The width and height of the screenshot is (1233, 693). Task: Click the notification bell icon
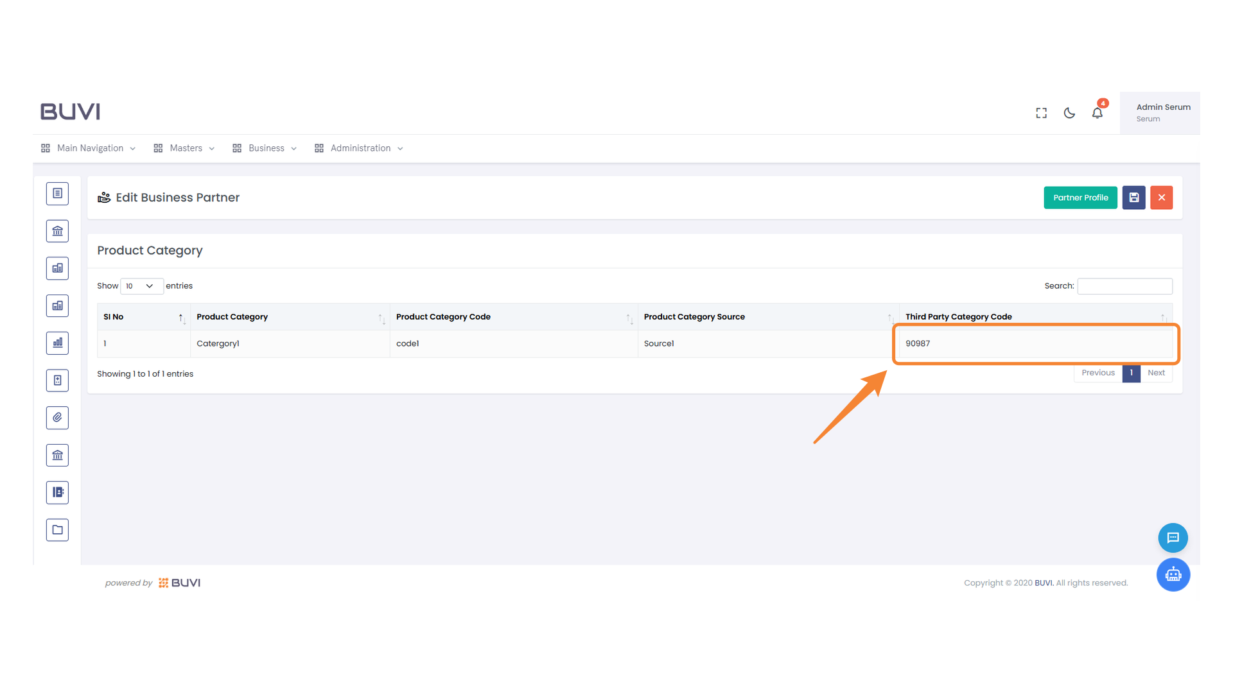point(1097,113)
